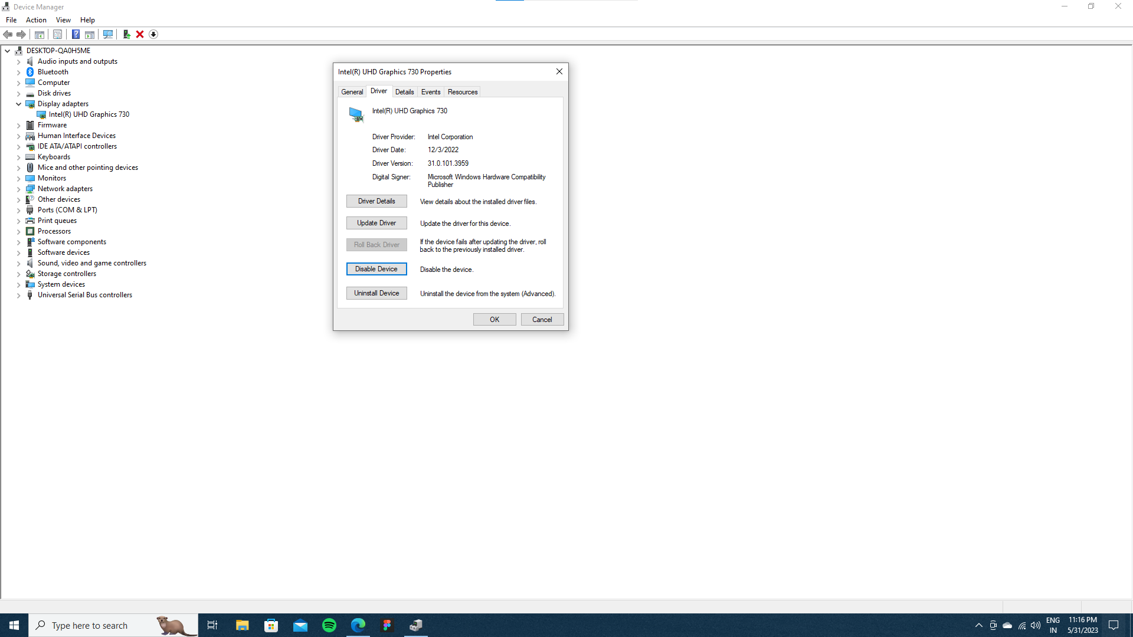Select Software components item

point(71,242)
